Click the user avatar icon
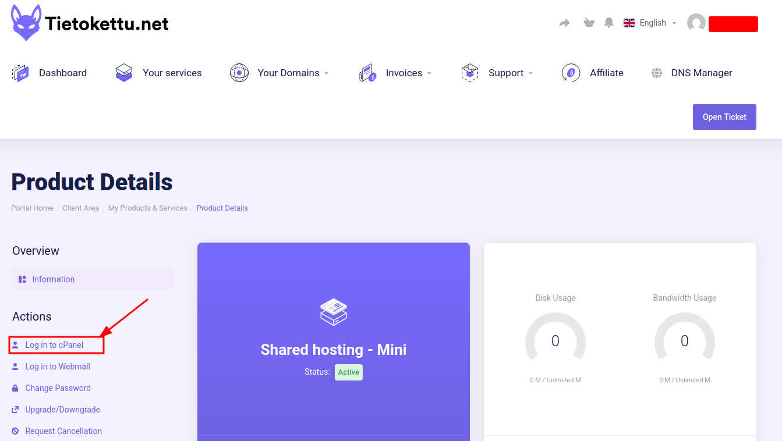Image resolution: width=782 pixels, height=441 pixels. 696,23
